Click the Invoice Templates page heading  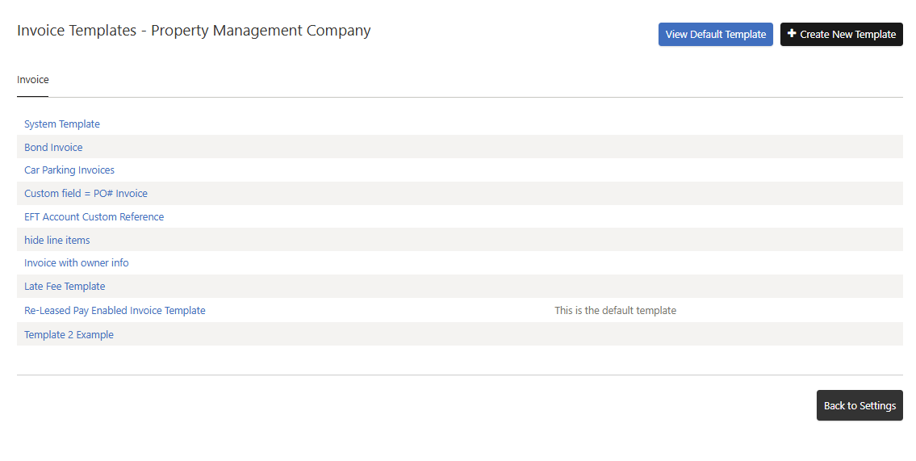click(x=77, y=31)
